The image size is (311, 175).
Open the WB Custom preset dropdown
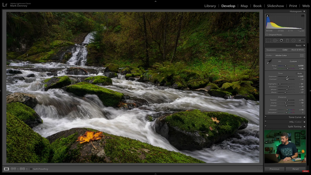[294, 61]
